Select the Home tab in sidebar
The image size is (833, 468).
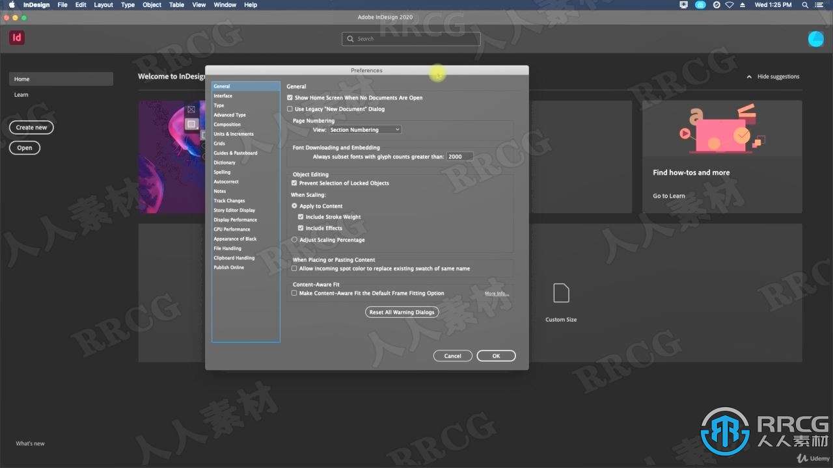click(x=61, y=79)
